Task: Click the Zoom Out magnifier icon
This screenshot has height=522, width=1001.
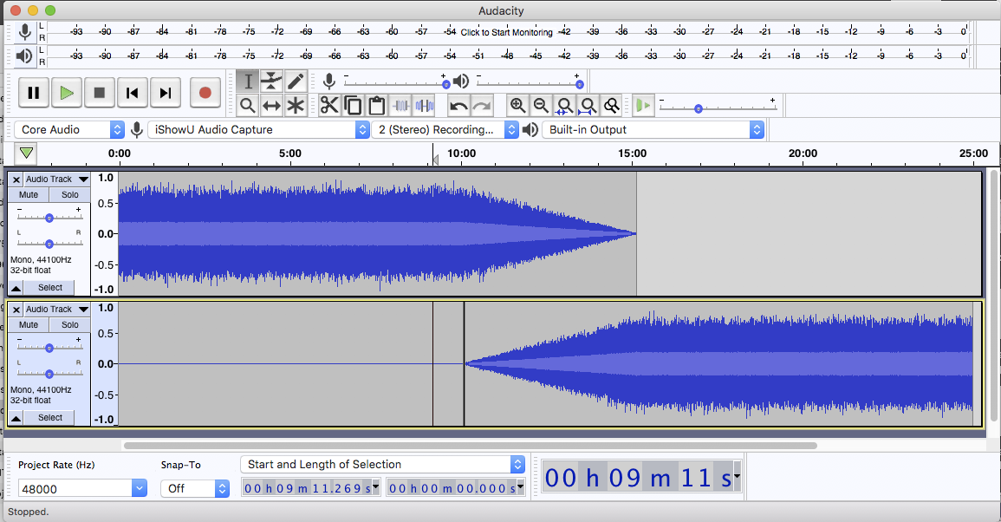Action: (542, 106)
